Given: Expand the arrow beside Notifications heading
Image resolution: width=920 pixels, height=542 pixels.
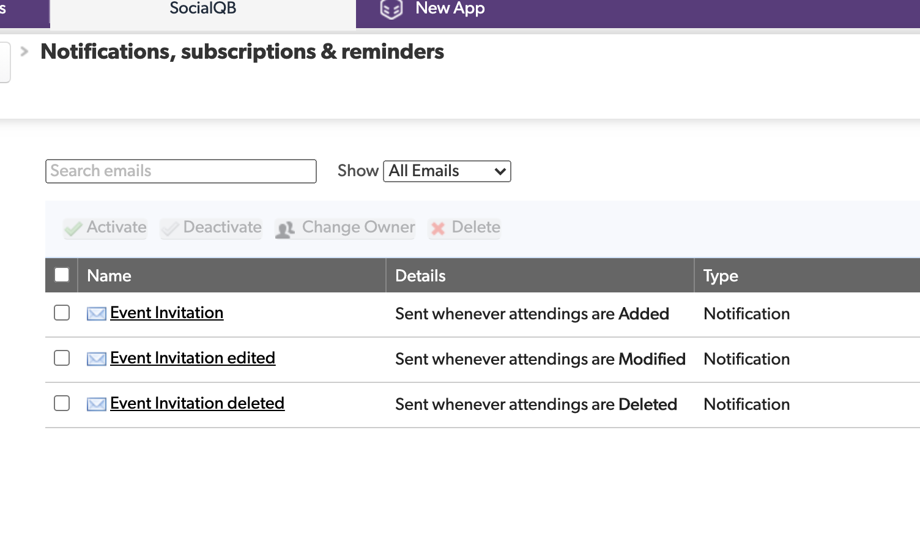Looking at the screenshot, I should 24,51.
